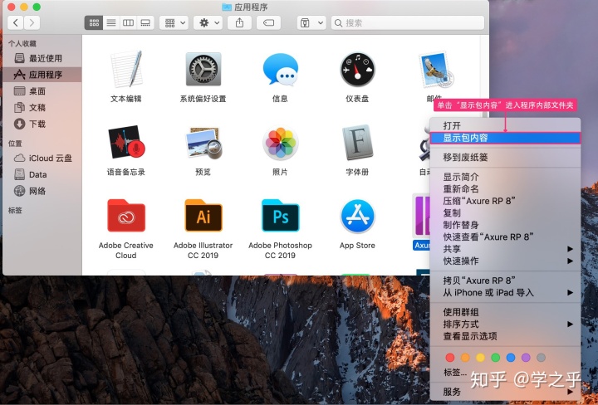Switch Finder to list view
The image size is (598, 405).
click(111, 22)
